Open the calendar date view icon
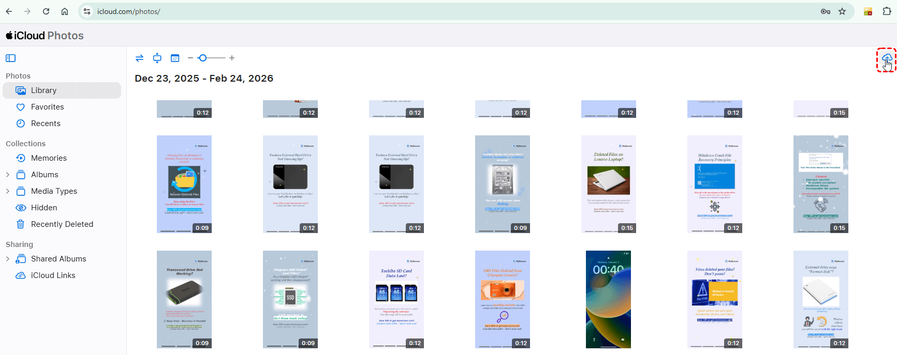Image resolution: width=897 pixels, height=355 pixels. pyautogui.click(x=175, y=58)
